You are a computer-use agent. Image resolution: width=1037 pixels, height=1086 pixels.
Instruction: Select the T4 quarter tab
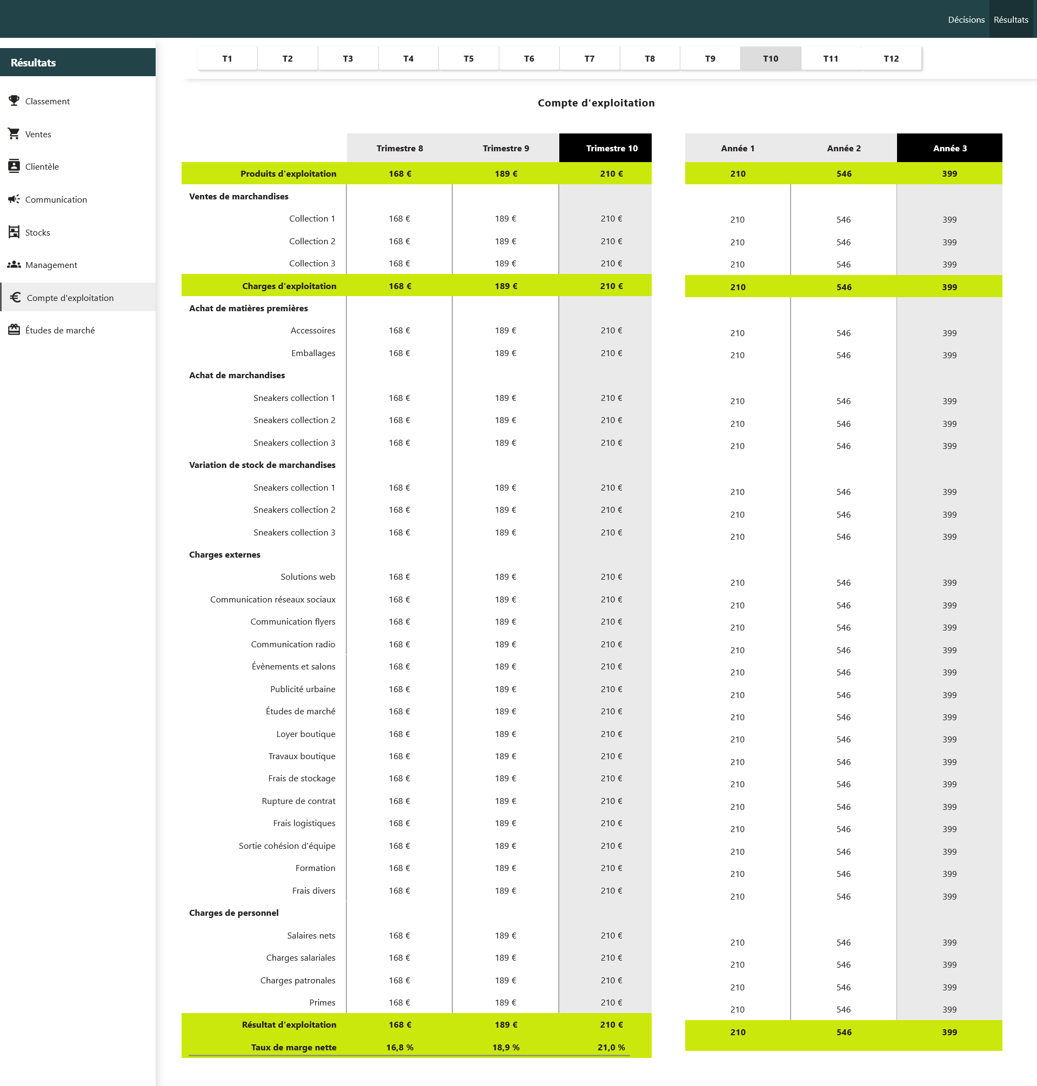(x=409, y=58)
